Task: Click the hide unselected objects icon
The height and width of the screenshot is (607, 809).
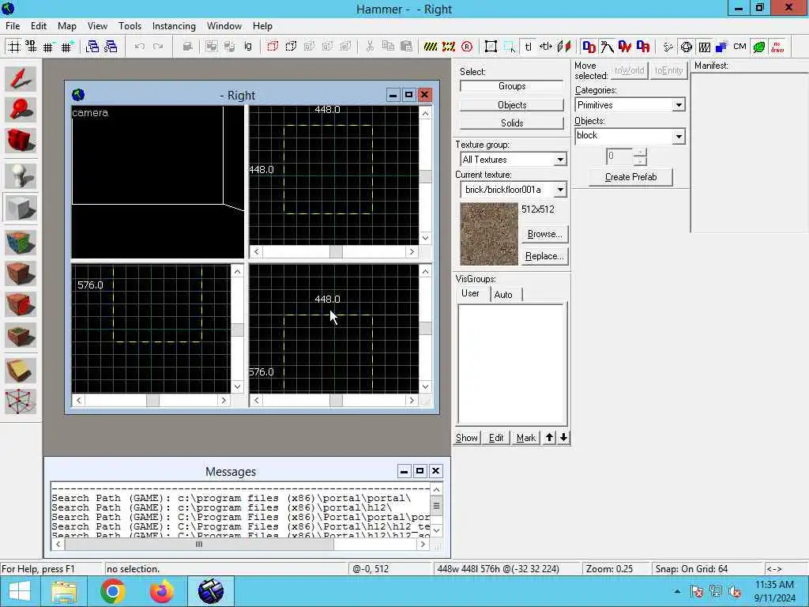Action: [x=291, y=47]
